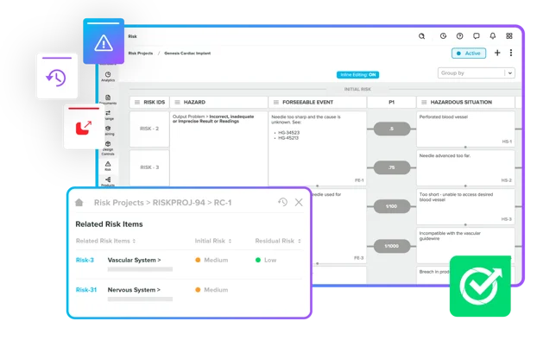Viewport: 537px width, 340px height.
Task: Open the Analytics sidebar icon
Action: point(108,77)
